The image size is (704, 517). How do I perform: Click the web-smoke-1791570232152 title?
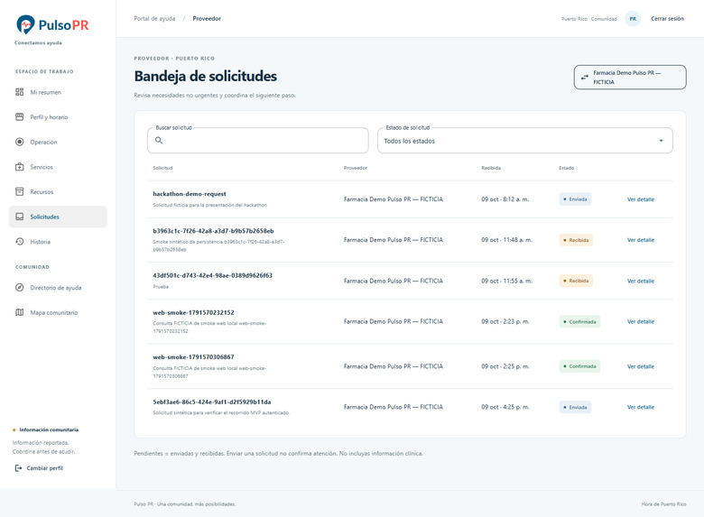point(193,312)
